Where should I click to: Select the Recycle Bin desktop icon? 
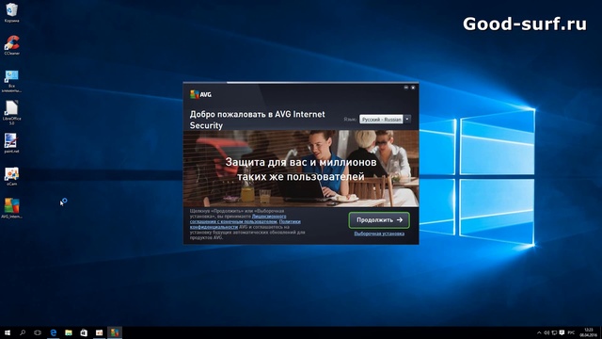[11, 12]
